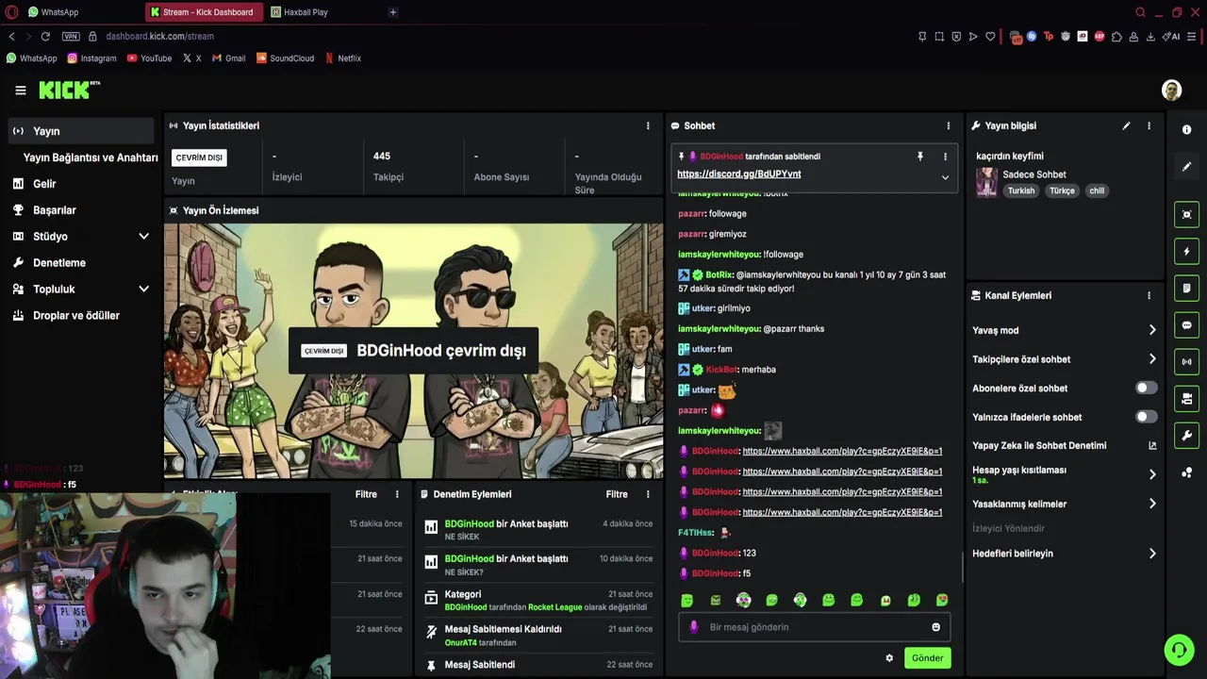
Task: Open chat settings gear icon
Action: [889, 658]
